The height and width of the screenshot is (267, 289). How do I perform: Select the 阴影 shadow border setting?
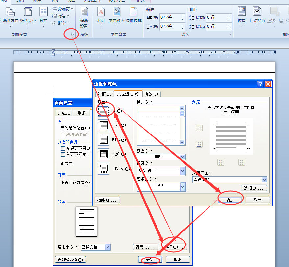[103, 140]
